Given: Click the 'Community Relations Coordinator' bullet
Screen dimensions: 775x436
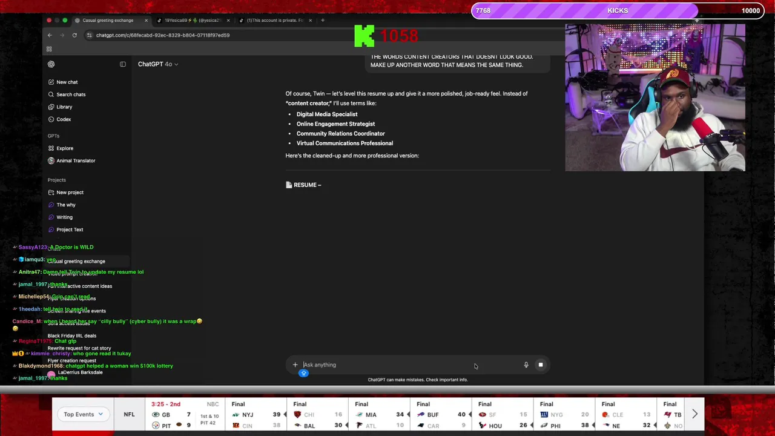Looking at the screenshot, I should [340, 134].
